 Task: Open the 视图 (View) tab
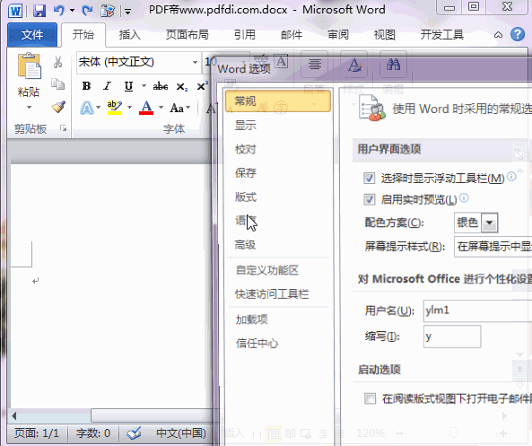coord(384,35)
